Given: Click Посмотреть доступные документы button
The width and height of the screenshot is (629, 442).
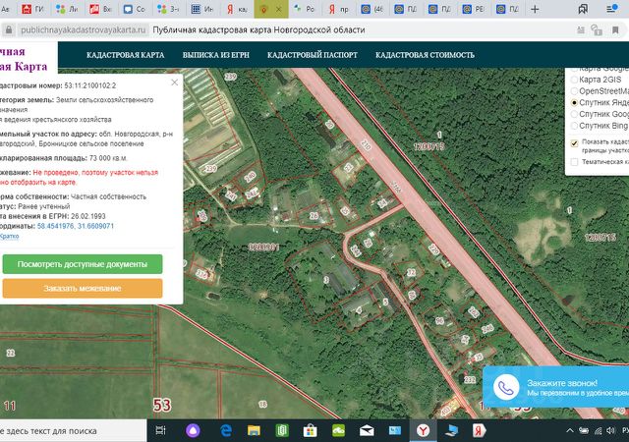Looking at the screenshot, I should 83,264.
